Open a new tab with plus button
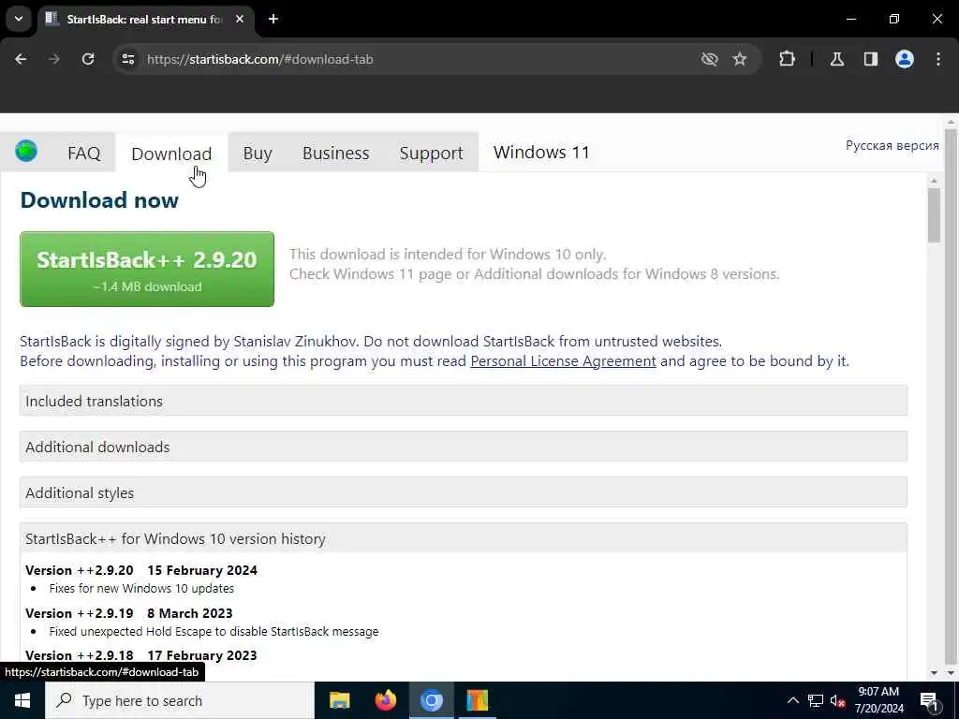 [273, 19]
